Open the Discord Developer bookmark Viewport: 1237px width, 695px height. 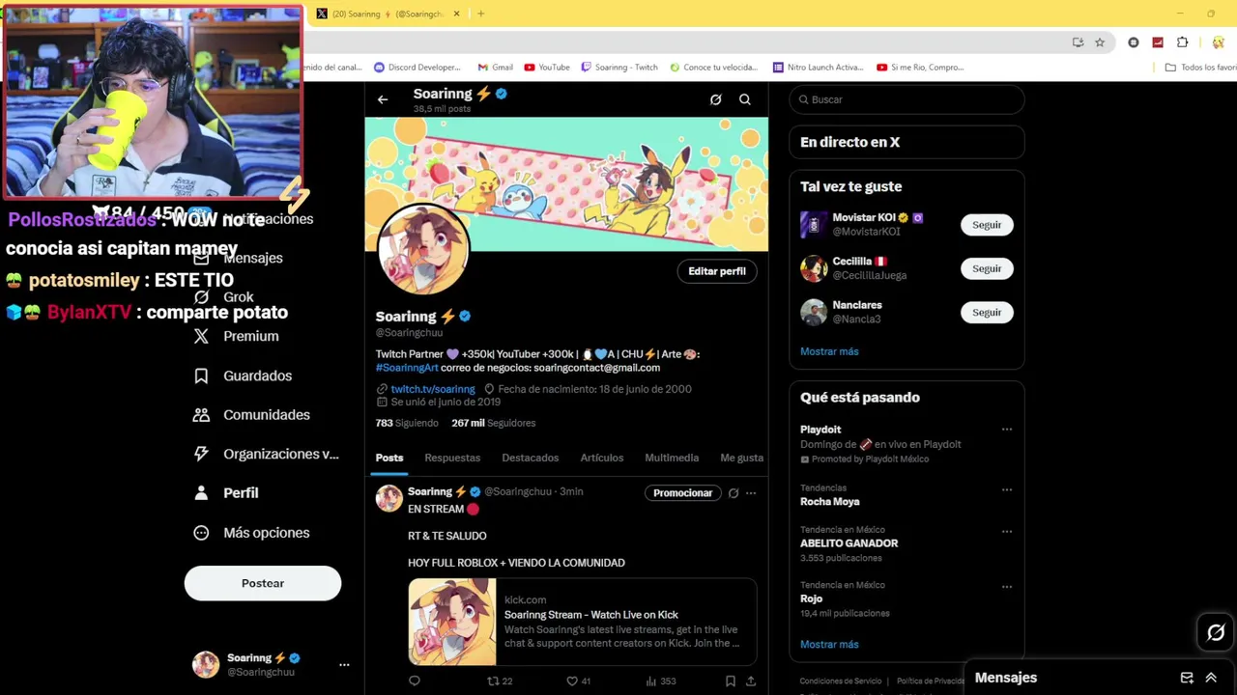click(417, 68)
